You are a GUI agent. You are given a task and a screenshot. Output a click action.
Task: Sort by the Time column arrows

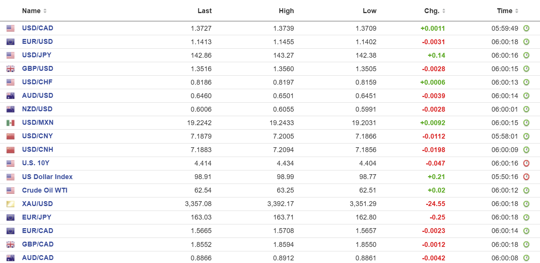click(x=517, y=11)
